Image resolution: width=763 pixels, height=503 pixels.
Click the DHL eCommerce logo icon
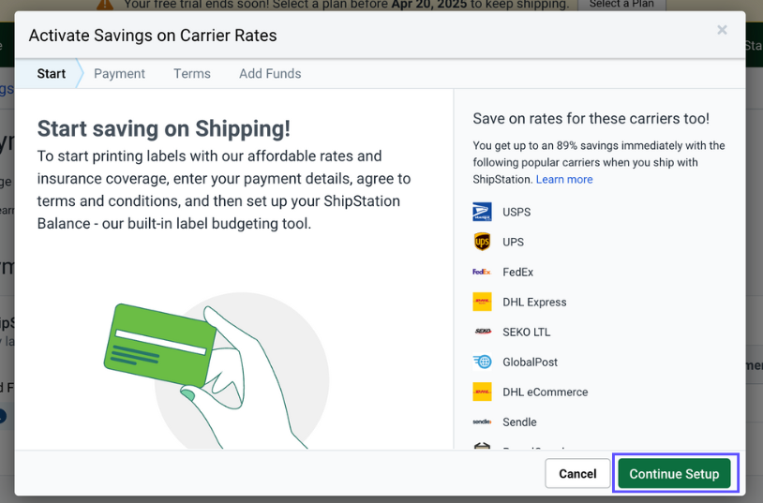[x=482, y=392]
